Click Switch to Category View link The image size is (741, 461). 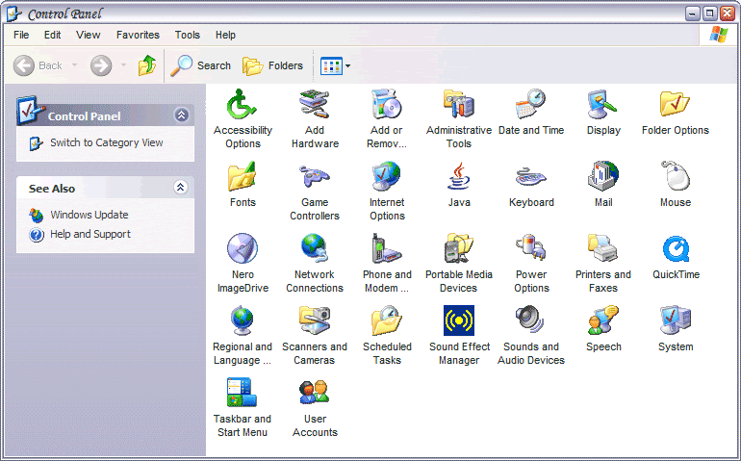pos(106,142)
